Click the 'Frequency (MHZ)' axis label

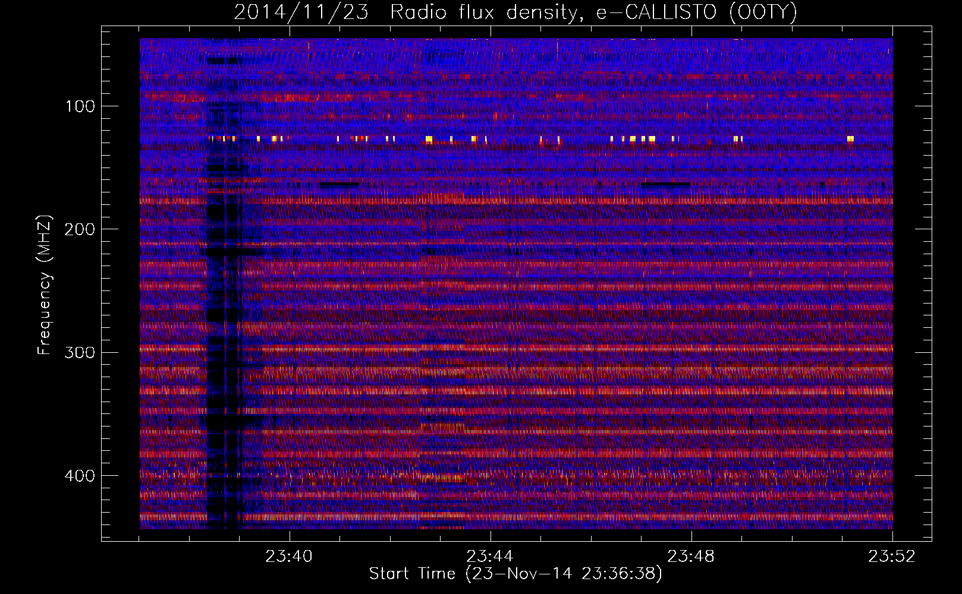[45, 285]
